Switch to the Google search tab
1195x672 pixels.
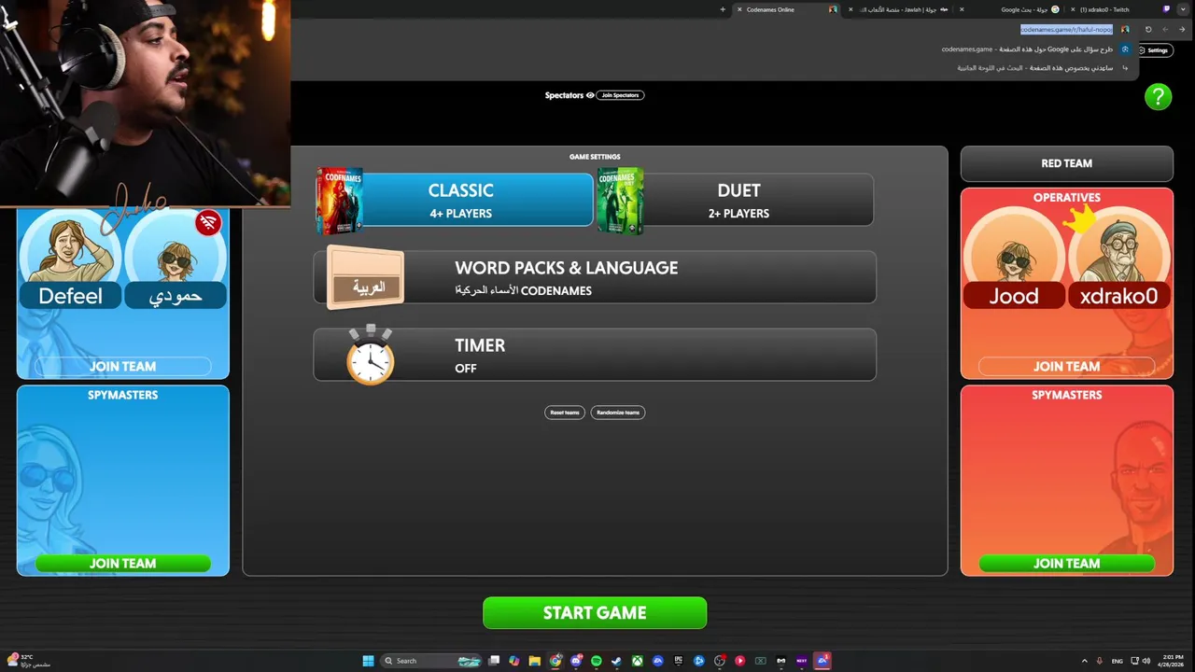[x=1010, y=9]
